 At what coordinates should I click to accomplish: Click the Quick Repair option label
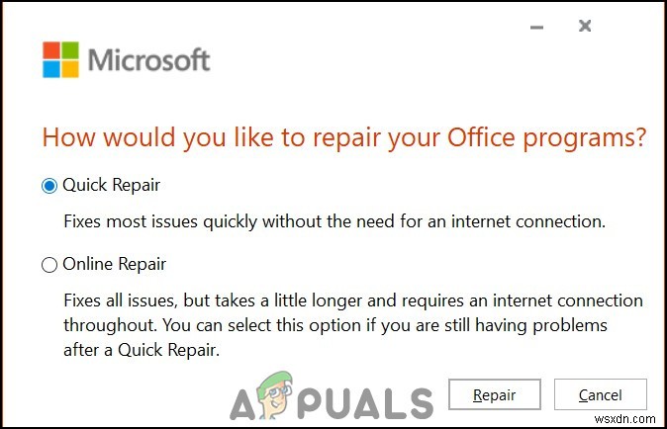[111, 185]
